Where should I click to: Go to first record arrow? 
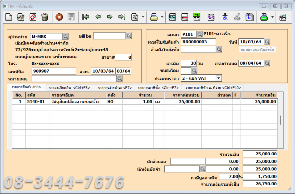pos(86,17)
